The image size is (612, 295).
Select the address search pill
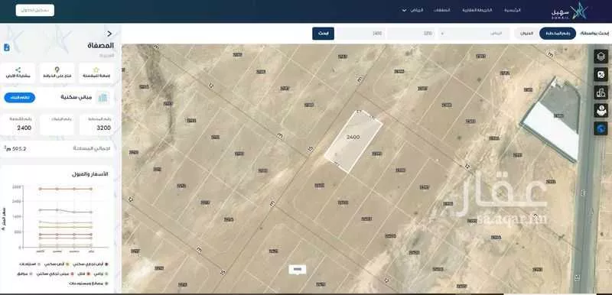(526, 34)
